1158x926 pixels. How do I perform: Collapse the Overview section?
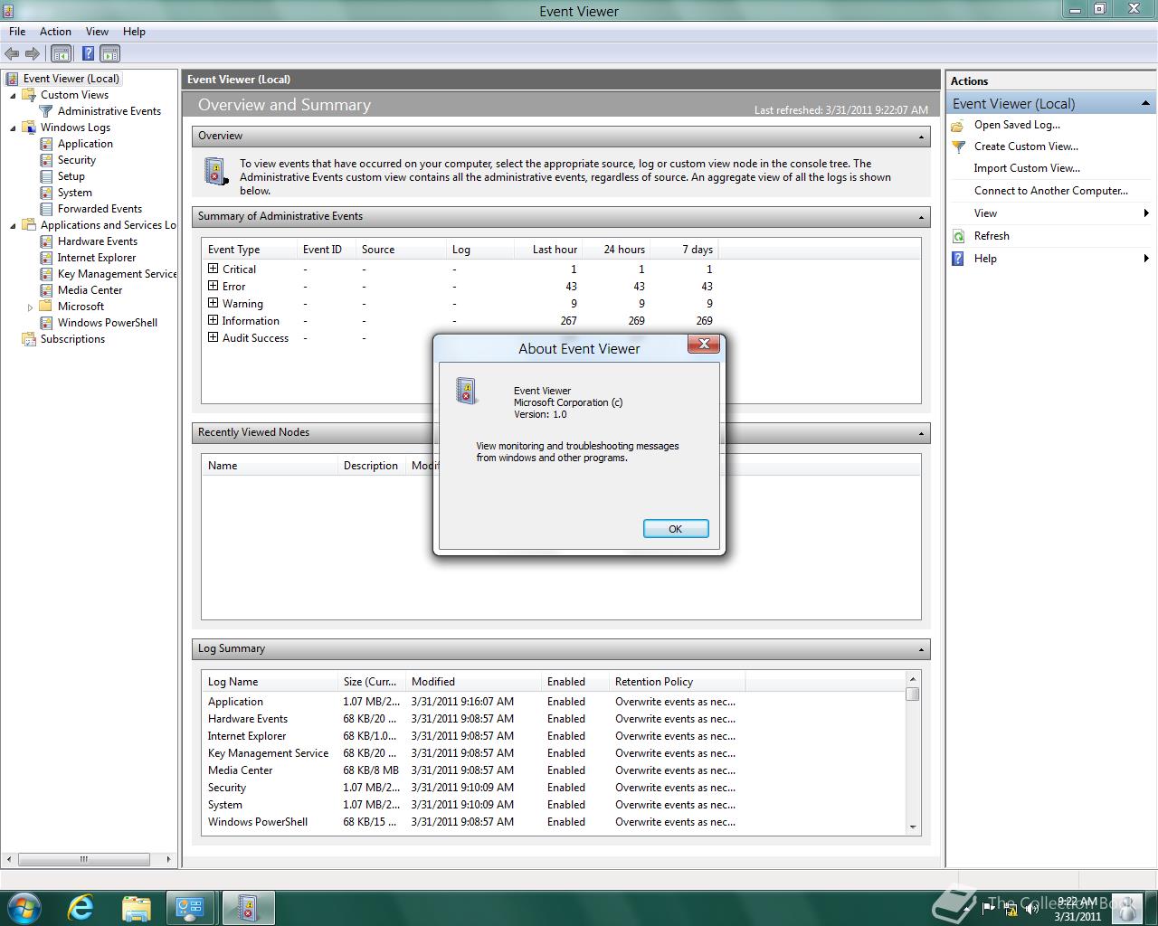click(921, 137)
